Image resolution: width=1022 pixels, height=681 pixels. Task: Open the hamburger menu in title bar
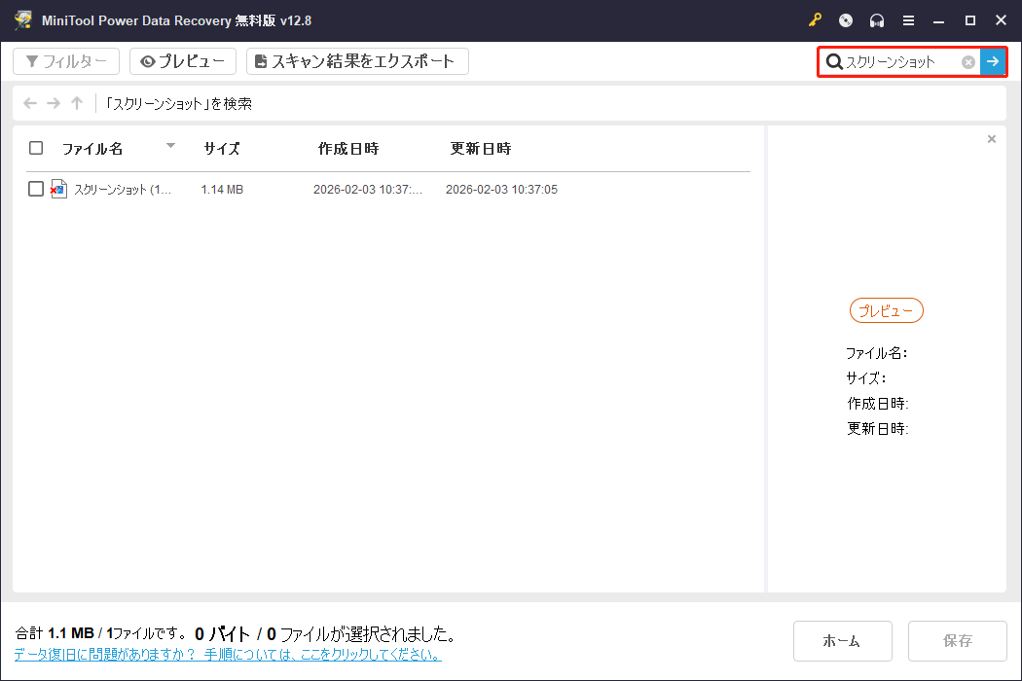[908, 20]
